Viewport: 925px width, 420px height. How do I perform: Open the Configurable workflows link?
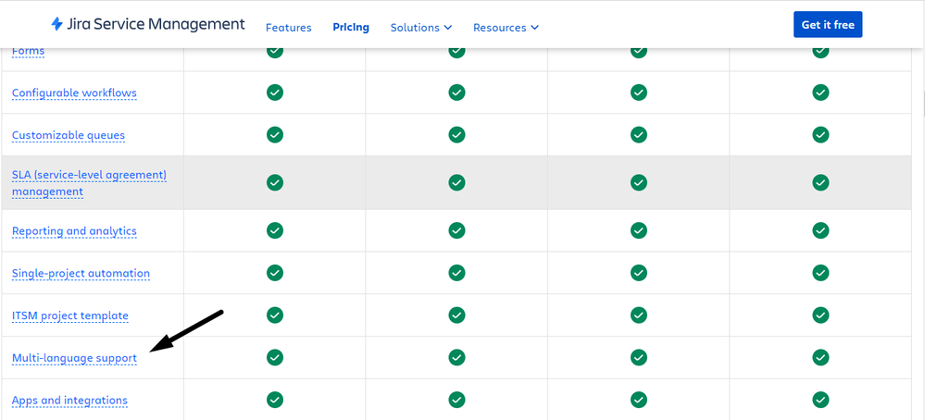tap(74, 93)
